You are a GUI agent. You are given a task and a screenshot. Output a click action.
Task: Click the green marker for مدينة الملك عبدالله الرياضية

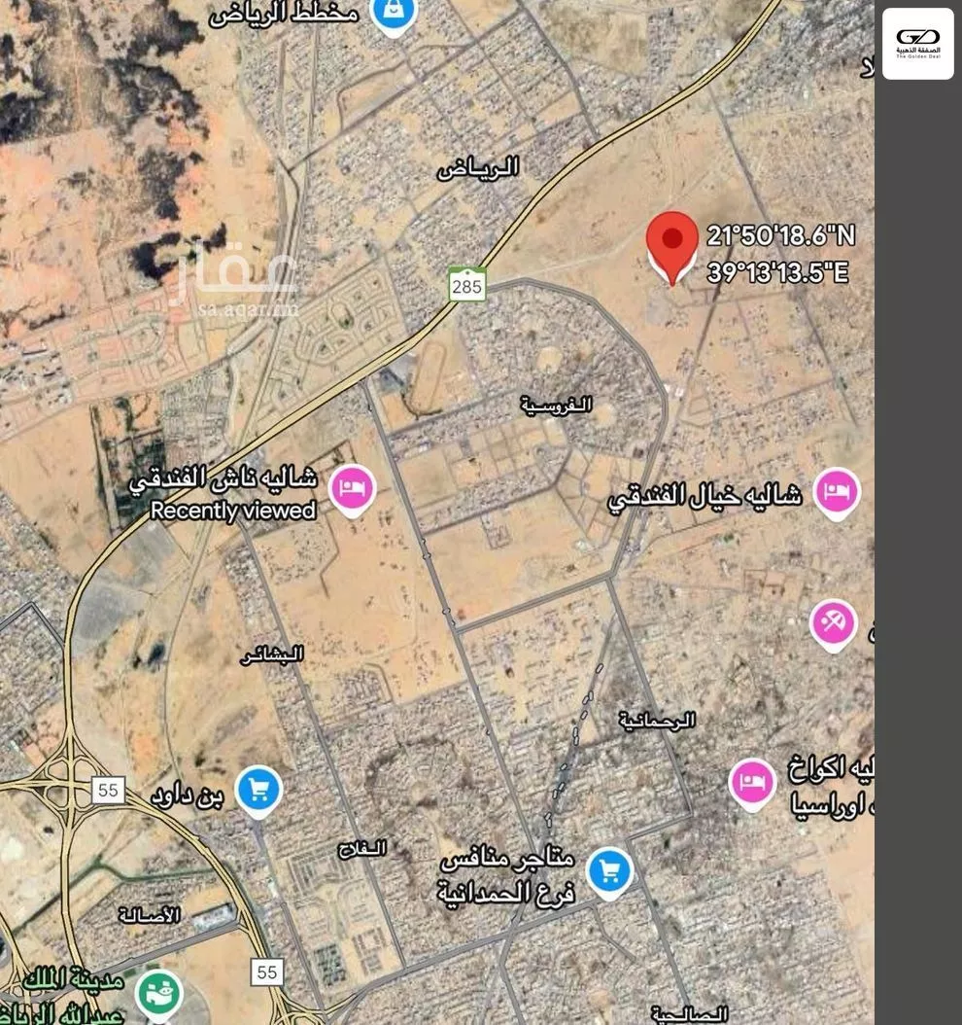(158, 995)
